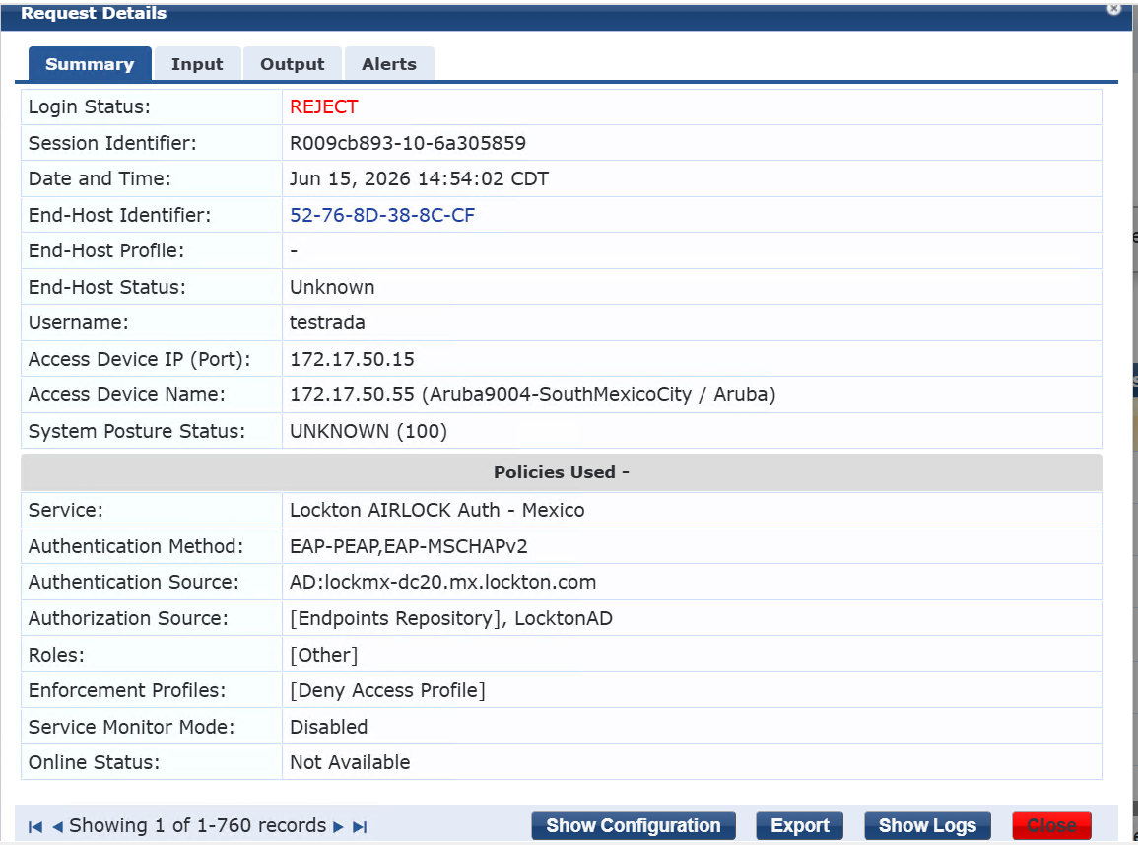
Task: Click the Policies Used section header
Action: 561,472
